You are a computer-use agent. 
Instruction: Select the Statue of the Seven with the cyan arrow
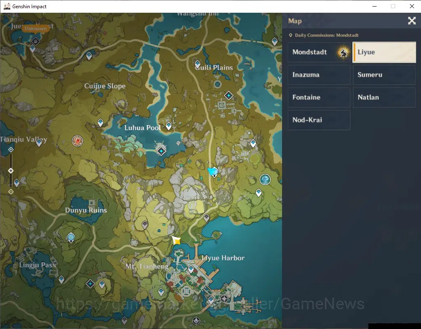point(214,172)
